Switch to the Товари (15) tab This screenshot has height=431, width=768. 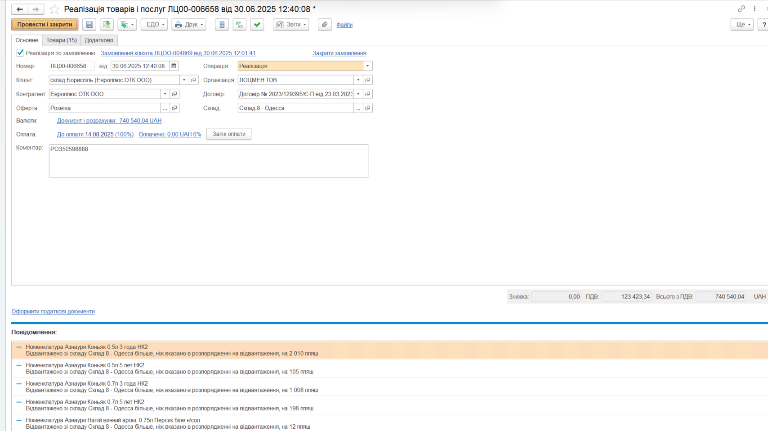point(62,40)
